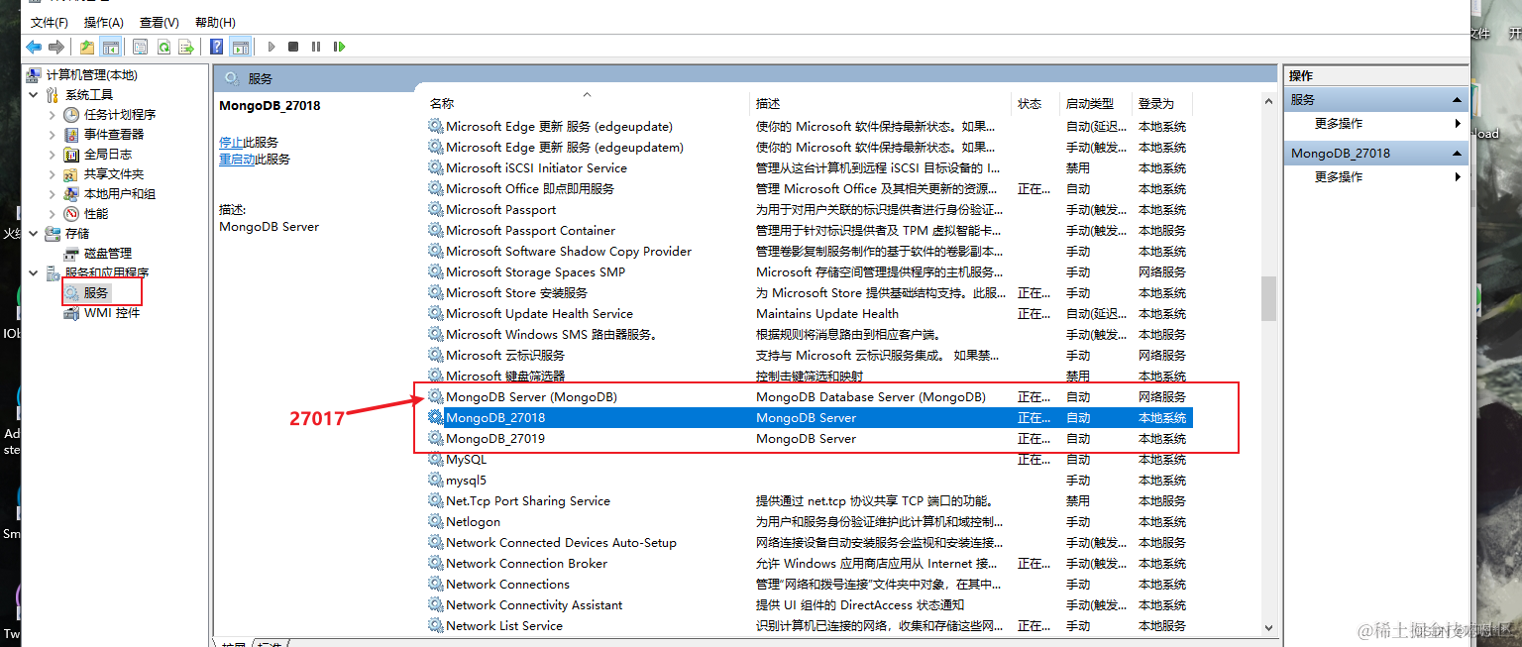This screenshot has height=647, width=1522.
Task: Click the gear icon beside MySQL service
Action: [436, 460]
